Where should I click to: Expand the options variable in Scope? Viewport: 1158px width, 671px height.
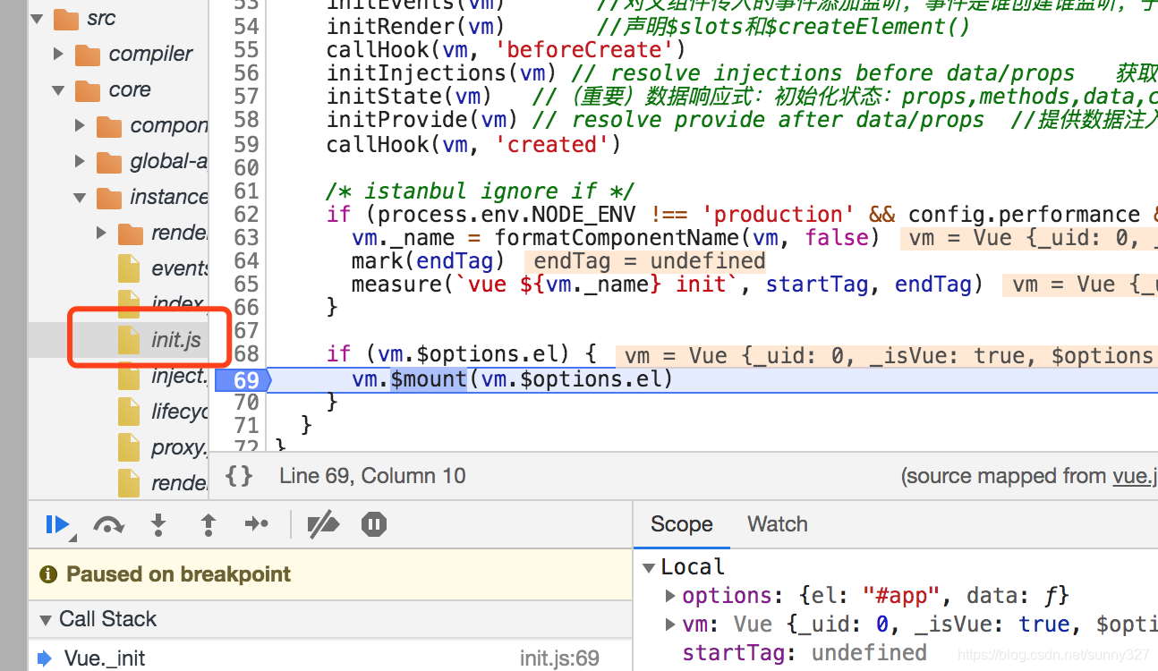pos(670,595)
